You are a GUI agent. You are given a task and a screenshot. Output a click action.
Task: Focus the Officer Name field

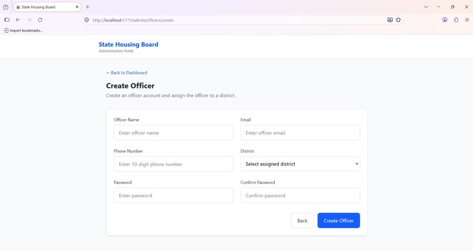click(174, 133)
